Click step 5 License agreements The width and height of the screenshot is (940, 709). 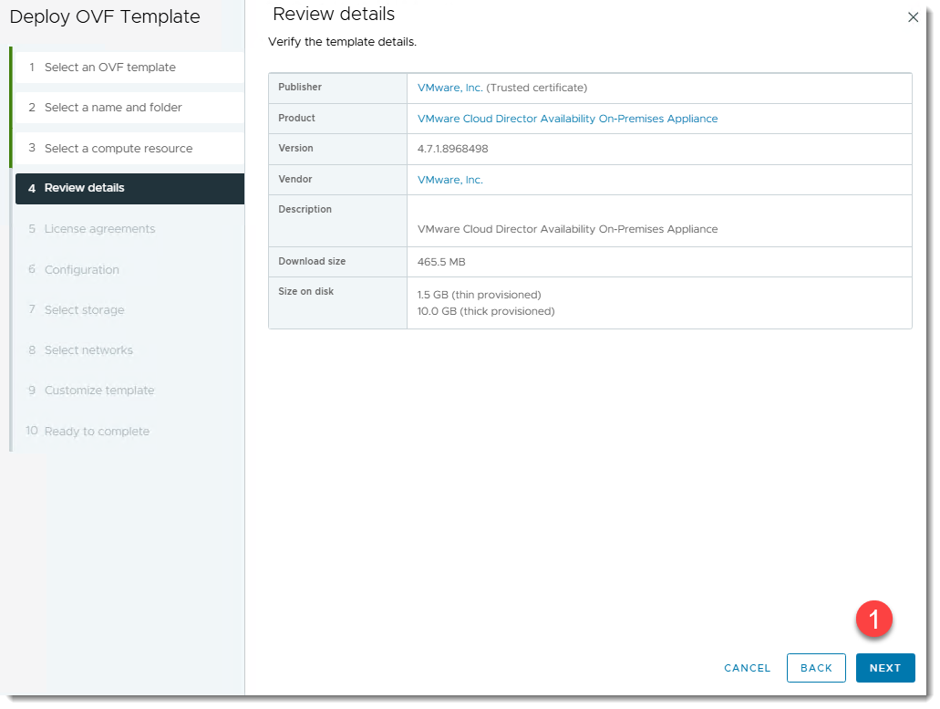(x=99, y=229)
